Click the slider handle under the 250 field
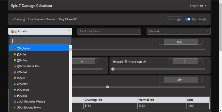The height and width of the screenshot is (112, 222). tap(108, 87)
